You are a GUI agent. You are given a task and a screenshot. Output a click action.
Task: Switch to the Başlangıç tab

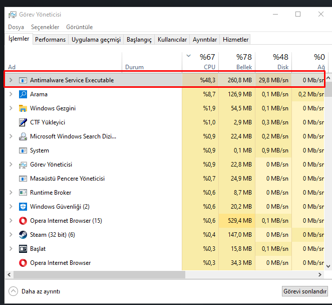(x=139, y=40)
